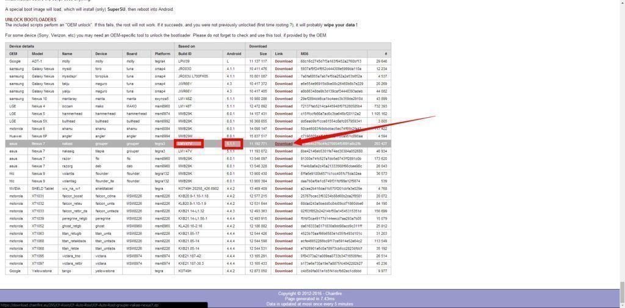Download the XT1032 falcon_reteu package
The height and width of the screenshot is (308, 625).
[x=283, y=204]
